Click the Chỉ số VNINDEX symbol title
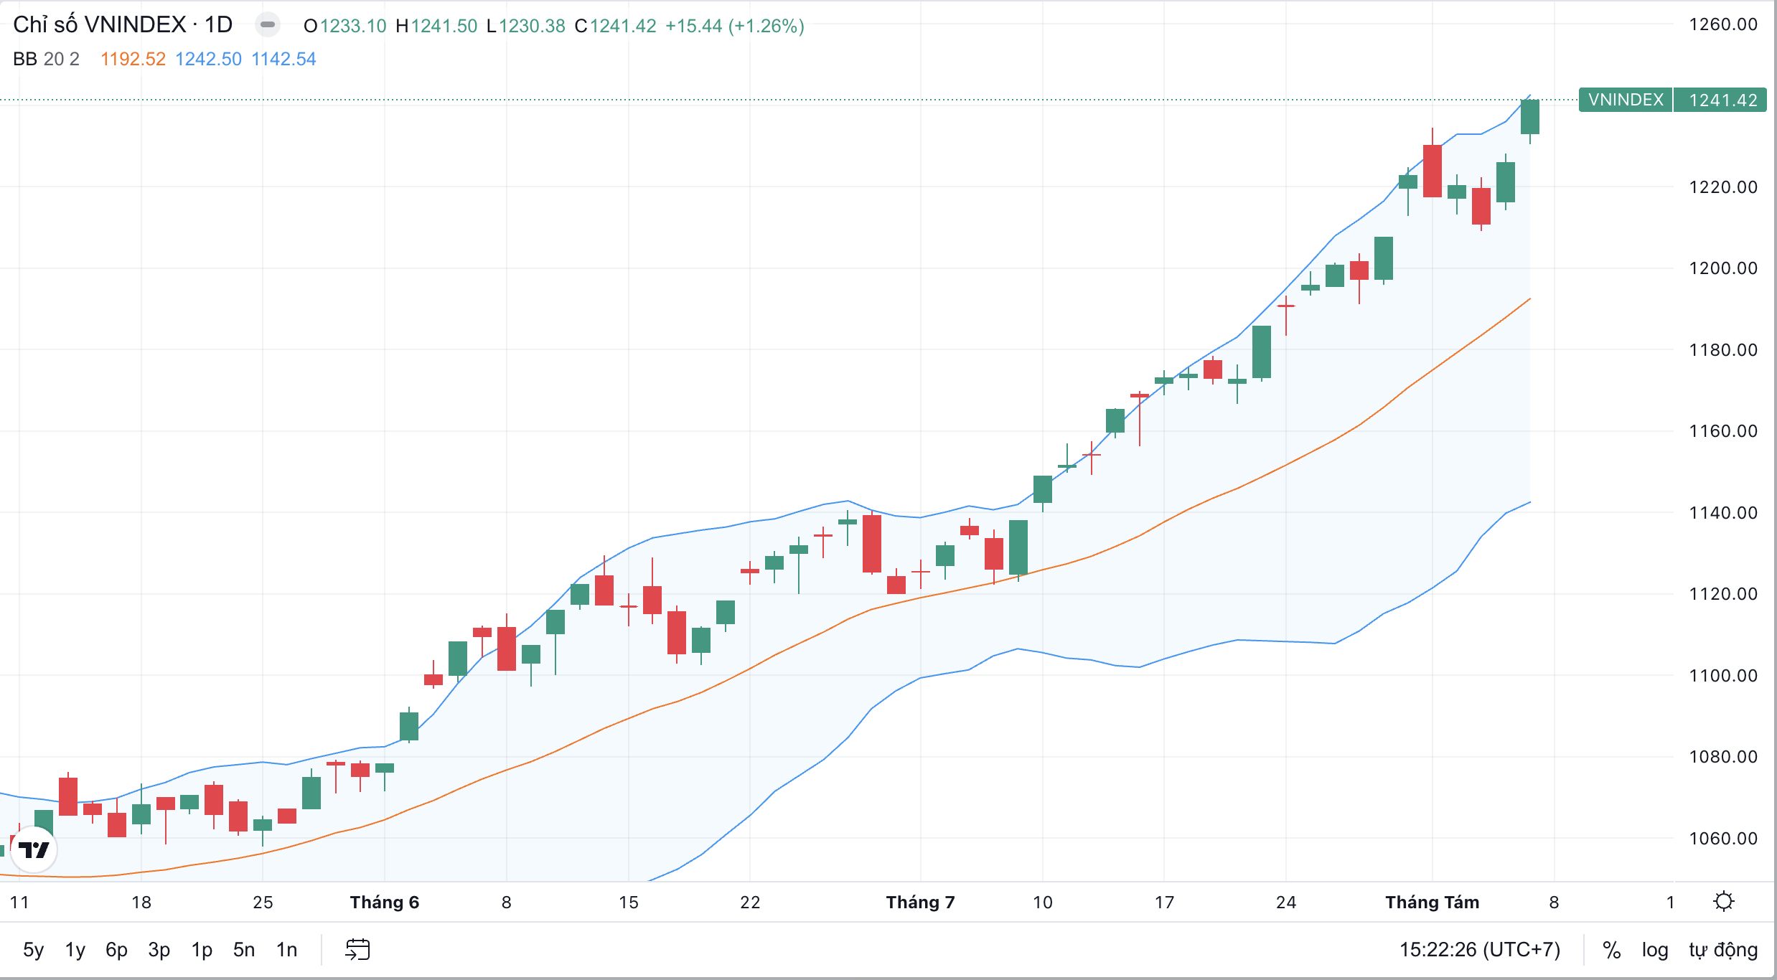Viewport: 1777px width, 980px height. [x=123, y=24]
